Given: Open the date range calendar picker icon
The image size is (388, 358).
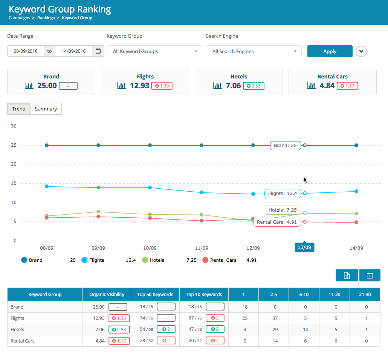Looking at the screenshot, I should click(98, 51).
